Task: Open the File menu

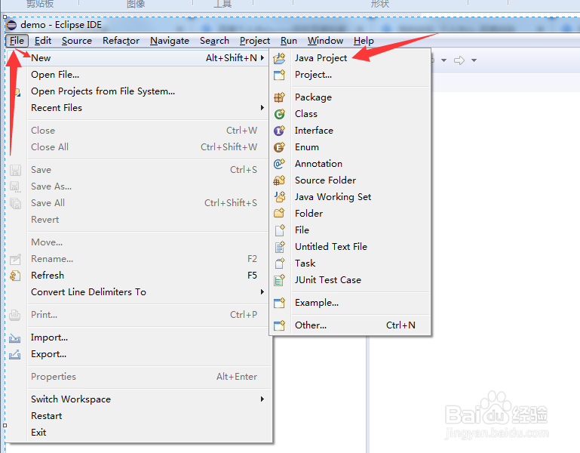Action: [17, 41]
